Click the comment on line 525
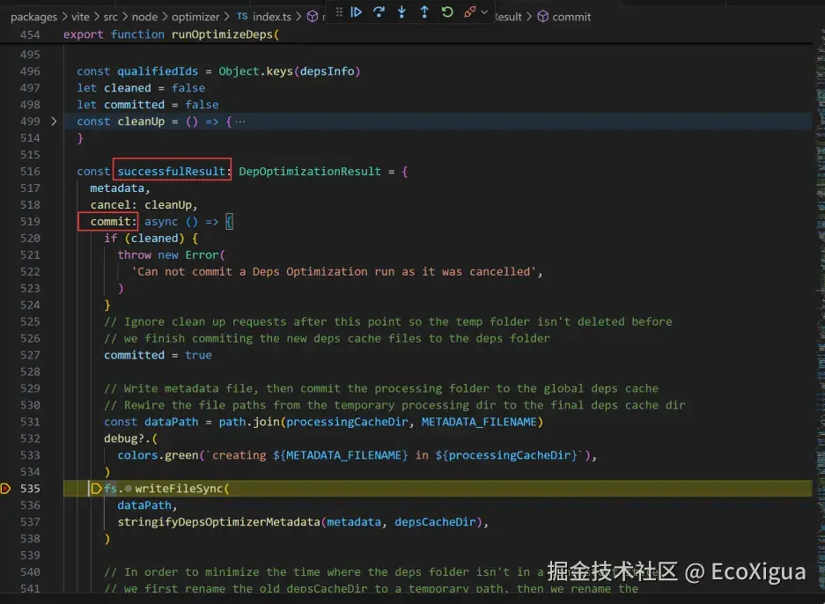 coord(388,321)
